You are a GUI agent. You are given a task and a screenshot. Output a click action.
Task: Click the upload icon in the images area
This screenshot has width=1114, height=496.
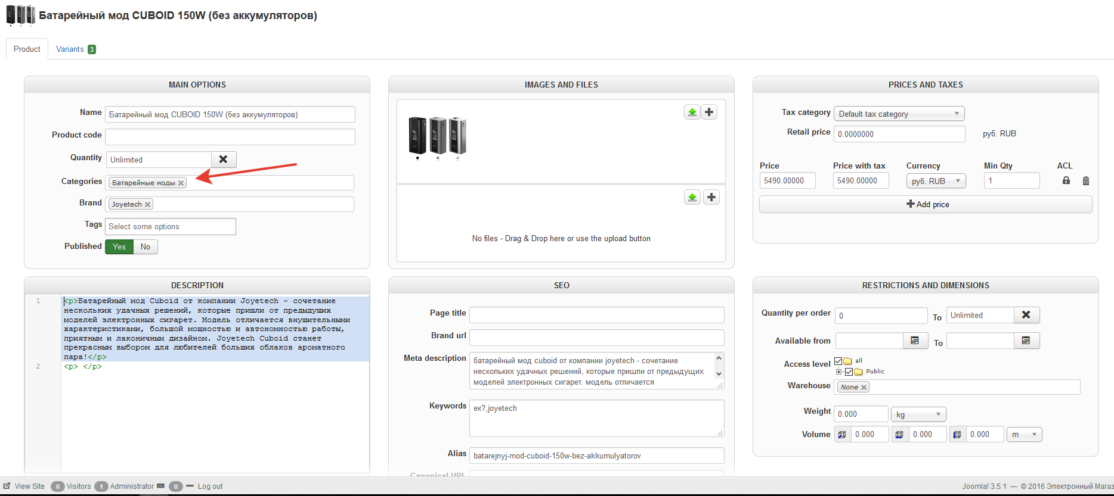tap(692, 112)
